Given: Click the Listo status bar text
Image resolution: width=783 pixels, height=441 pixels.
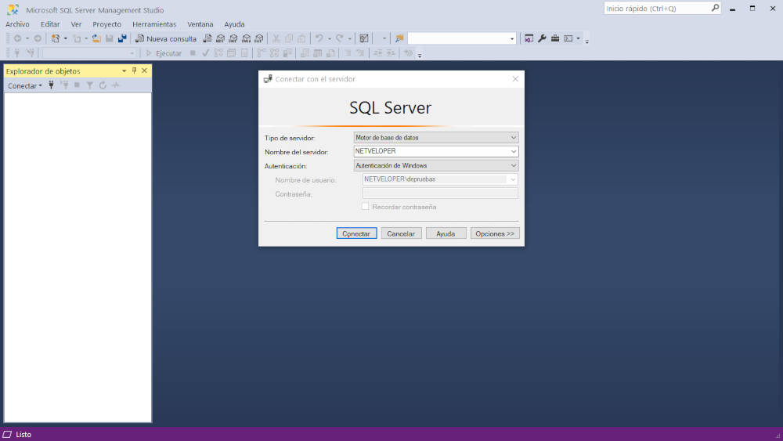Looking at the screenshot, I should [x=23, y=435].
